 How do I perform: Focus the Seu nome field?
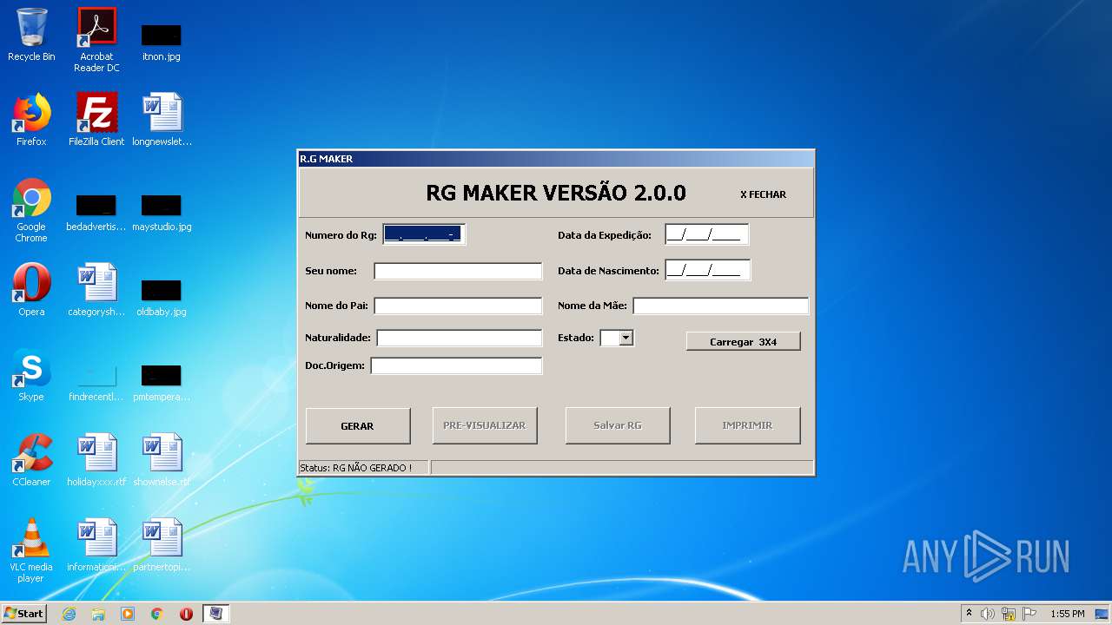458,271
